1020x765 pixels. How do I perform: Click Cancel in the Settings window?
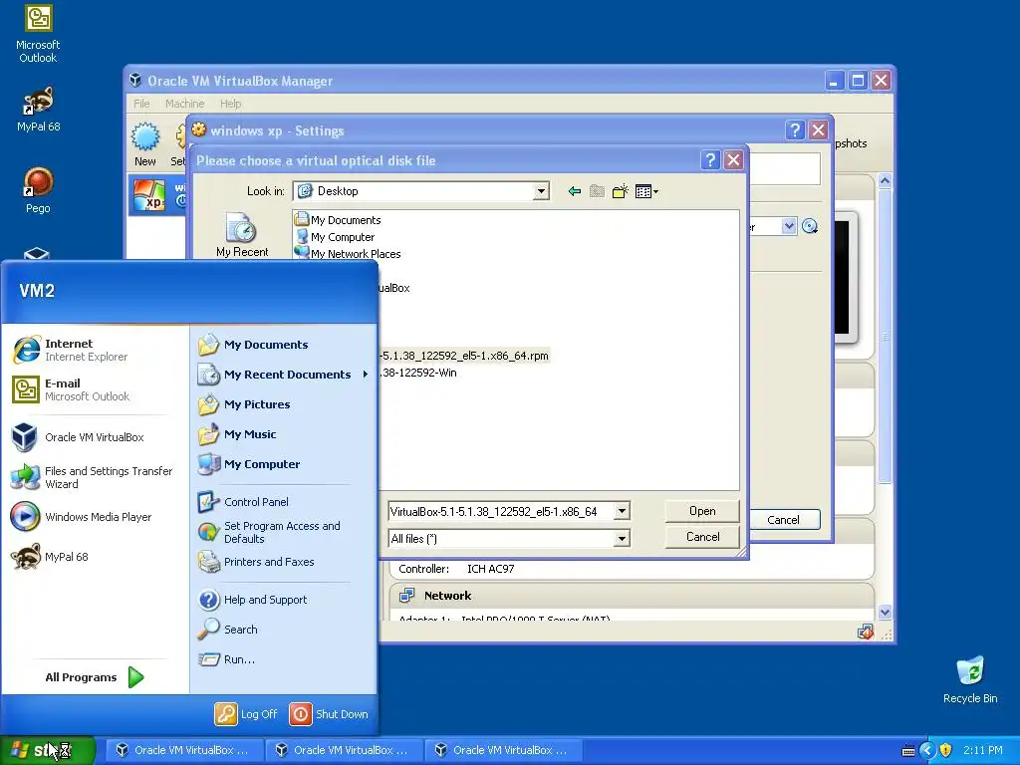click(783, 520)
